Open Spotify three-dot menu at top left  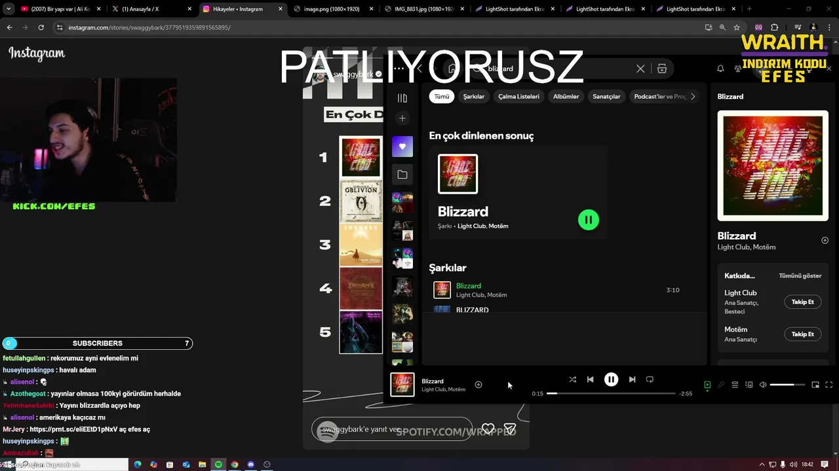point(399,68)
